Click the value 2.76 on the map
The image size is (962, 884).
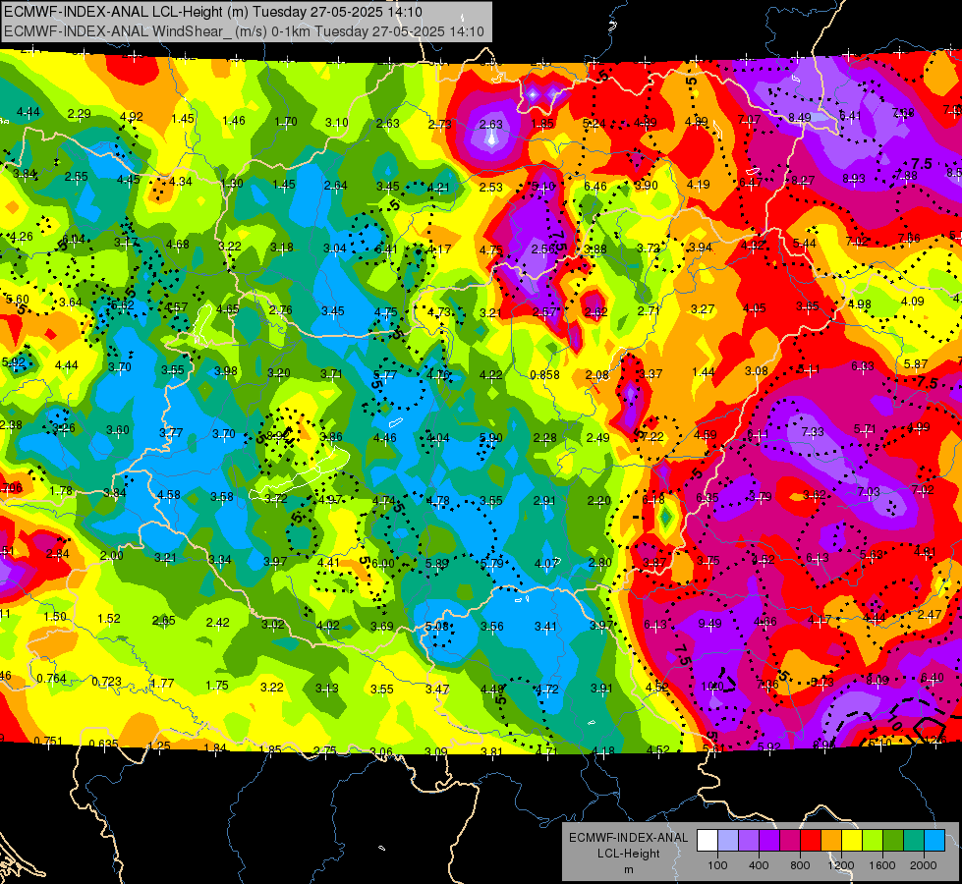(x=280, y=309)
